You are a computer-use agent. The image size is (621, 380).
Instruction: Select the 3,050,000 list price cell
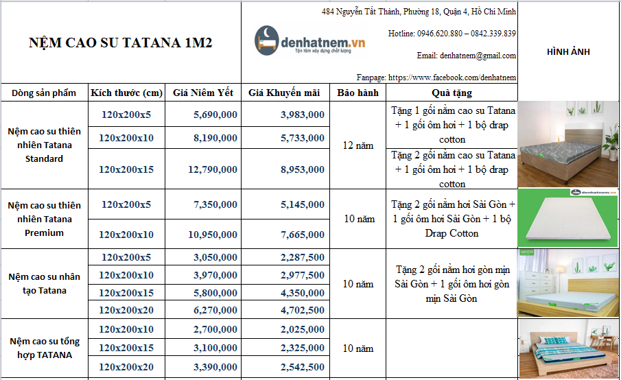(203, 257)
